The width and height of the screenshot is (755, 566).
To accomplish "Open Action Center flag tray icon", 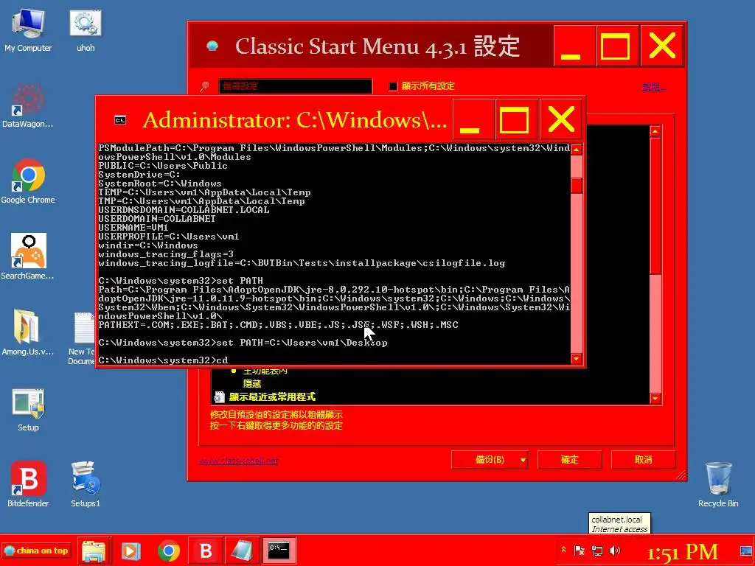I will click(580, 550).
